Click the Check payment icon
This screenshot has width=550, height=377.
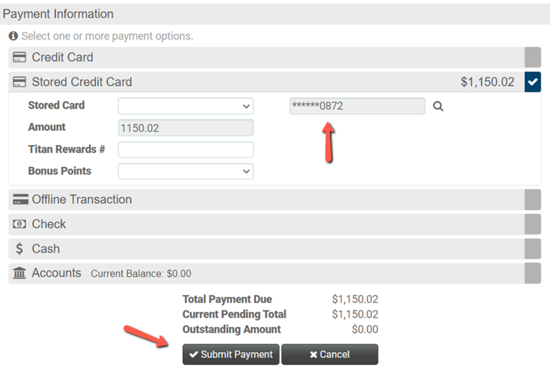coord(20,224)
